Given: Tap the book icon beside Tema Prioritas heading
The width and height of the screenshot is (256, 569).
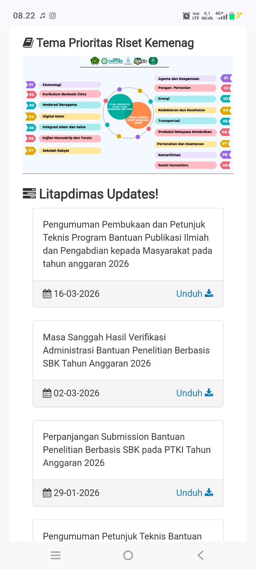Looking at the screenshot, I should [28, 43].
